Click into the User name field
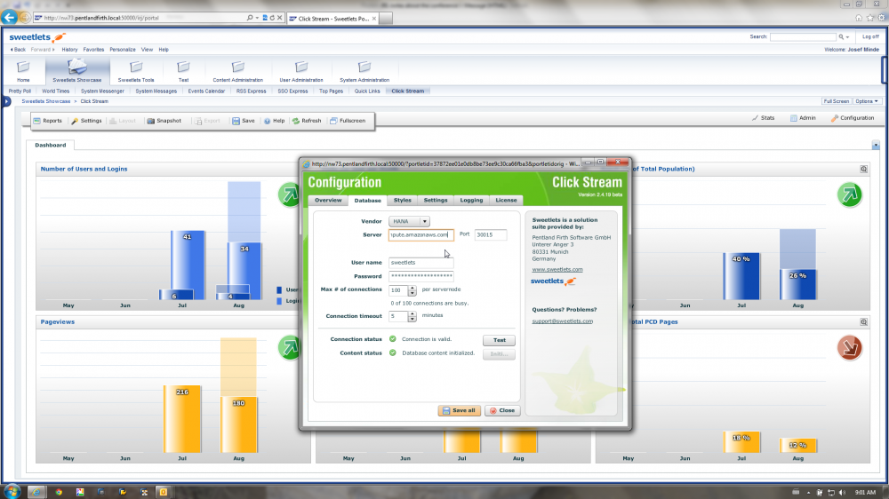The width and height of the screenshot is (889, 499). click(421, 262)
